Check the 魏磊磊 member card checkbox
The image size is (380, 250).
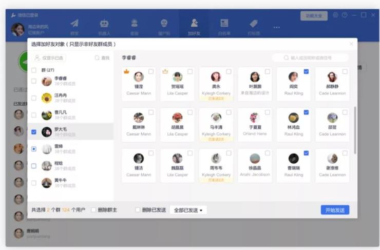point(190,153)
